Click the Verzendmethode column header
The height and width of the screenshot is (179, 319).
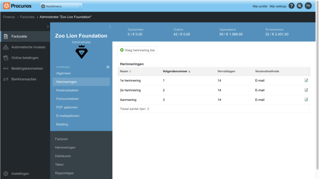coord(267,71)
